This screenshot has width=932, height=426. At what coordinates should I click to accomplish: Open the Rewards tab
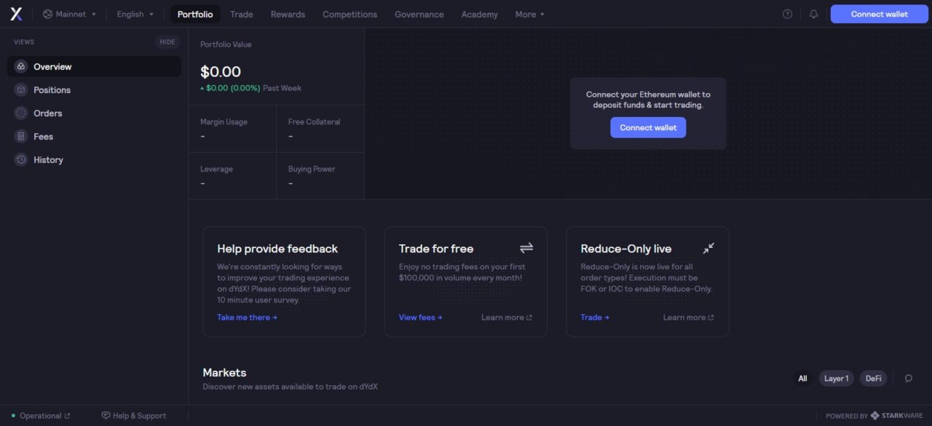click(288, 14)
